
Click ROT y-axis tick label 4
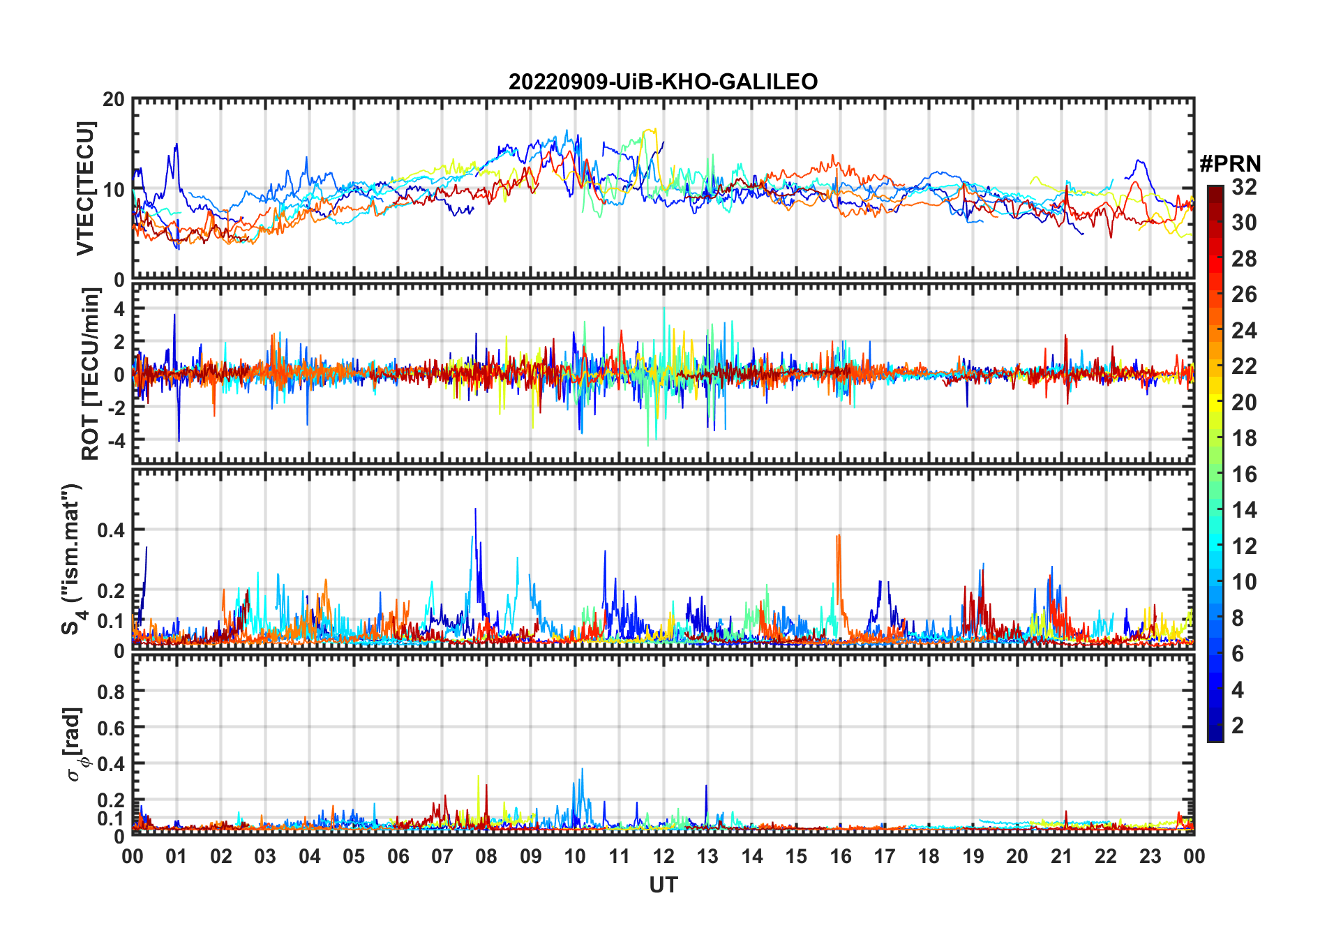click(119, 309)
